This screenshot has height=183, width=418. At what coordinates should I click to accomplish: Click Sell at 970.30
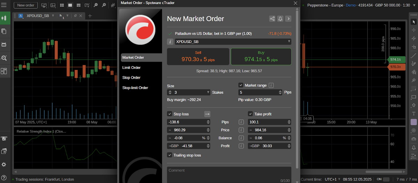[198, 57]
